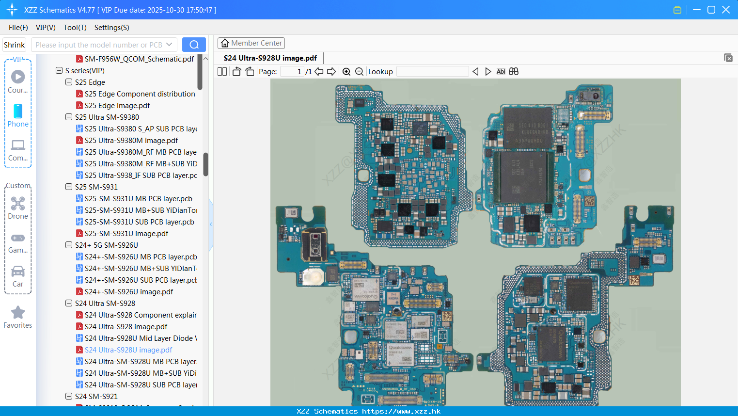Click the binoculars search icon
Image resolution: width=738 pixels, height=416 pixels.
coord(514,71)
